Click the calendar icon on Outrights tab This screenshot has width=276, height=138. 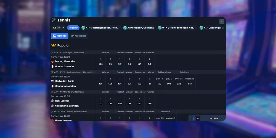(73, 36)
